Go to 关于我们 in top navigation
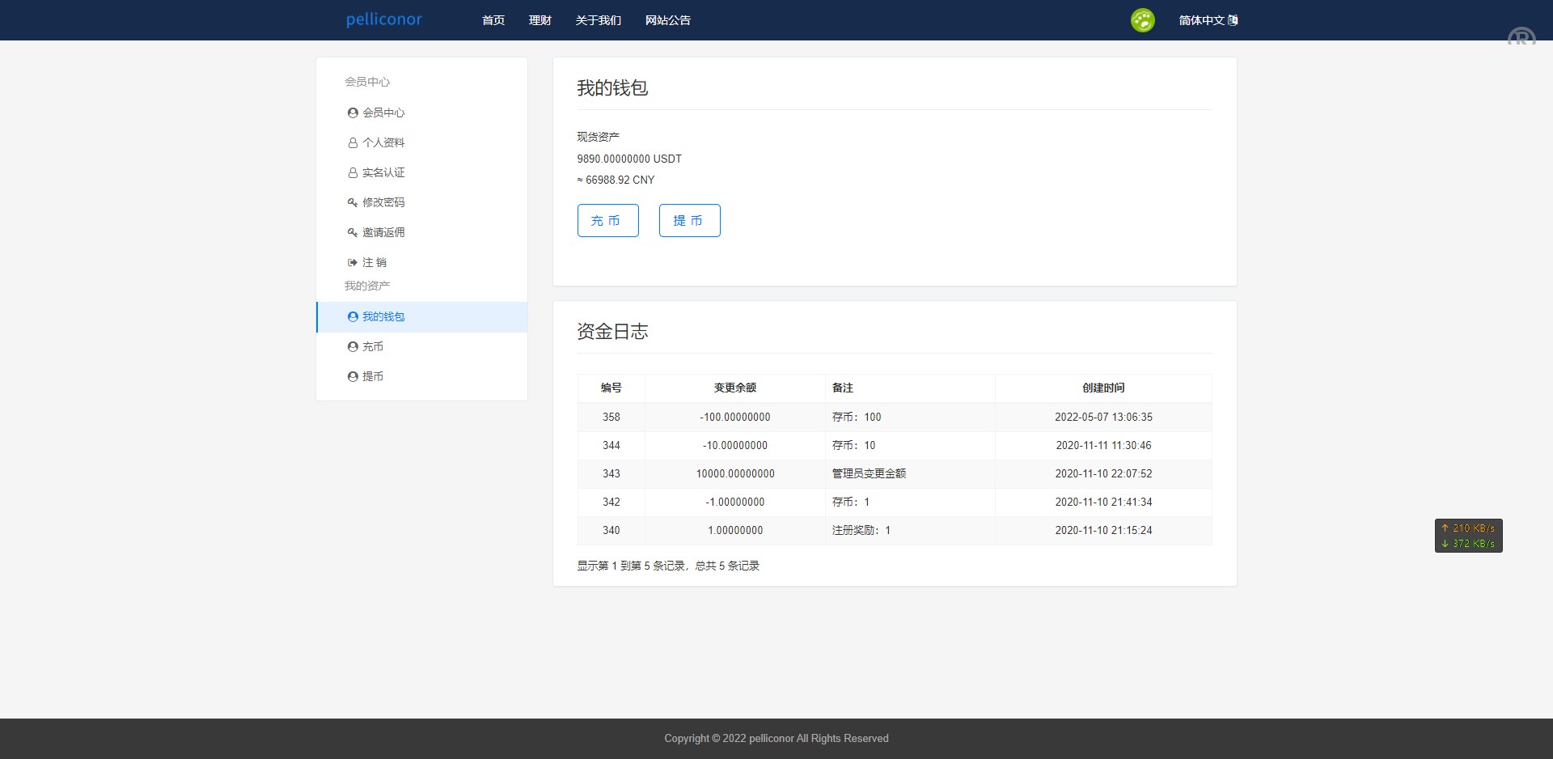 pyautogui.click(x=599, y=20)
